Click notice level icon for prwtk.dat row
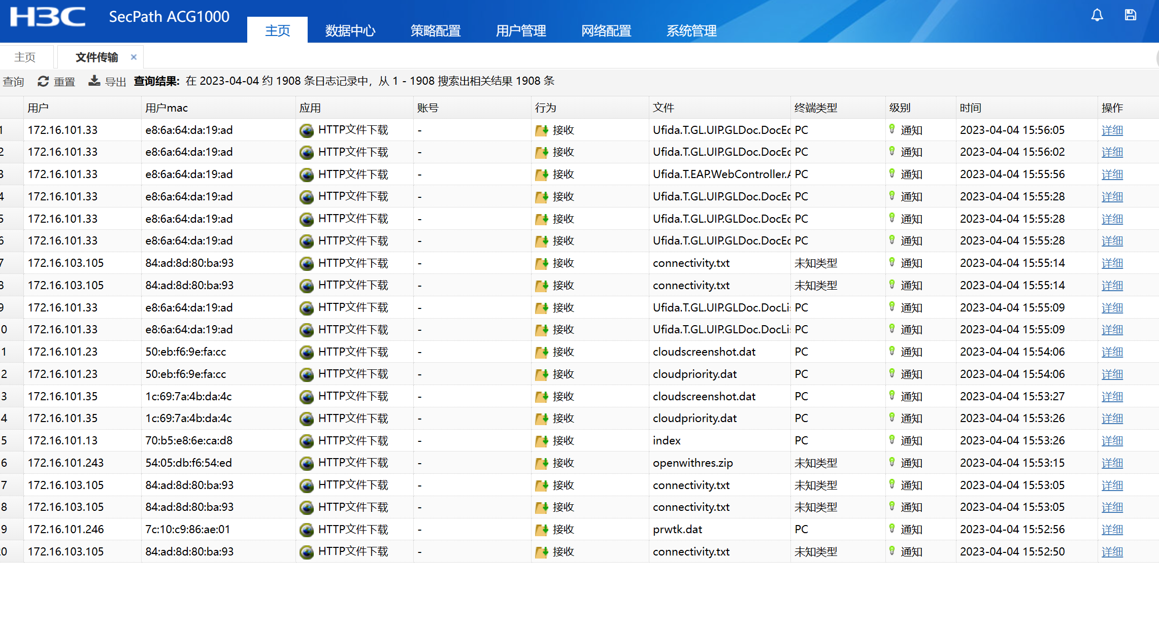The image size is (1159, 626). pyautogui.click(x=891, y=529)
